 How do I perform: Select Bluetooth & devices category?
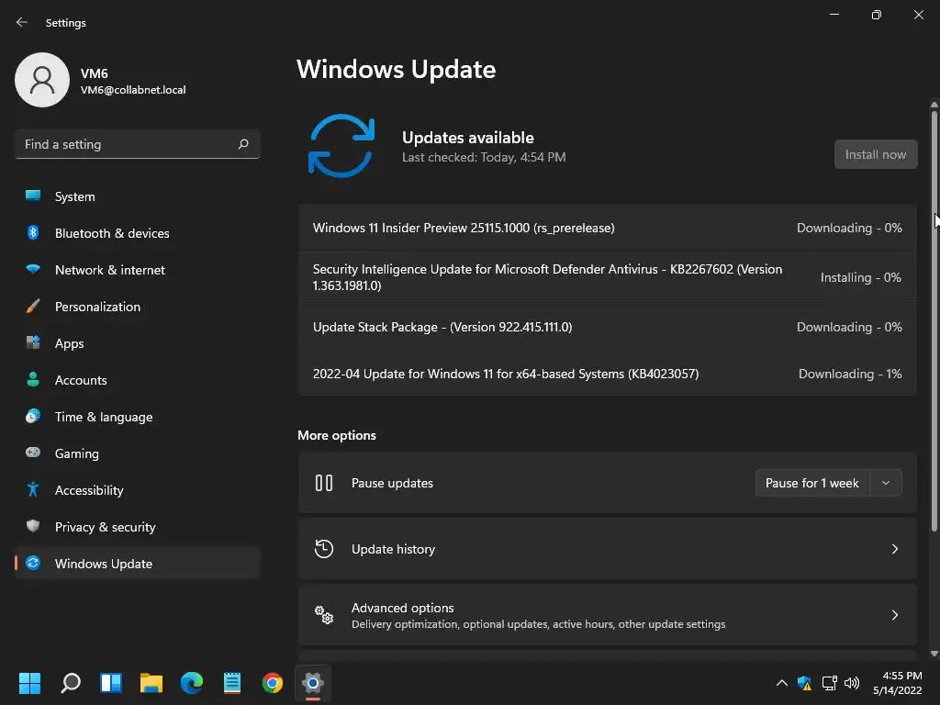click(138, 232)
